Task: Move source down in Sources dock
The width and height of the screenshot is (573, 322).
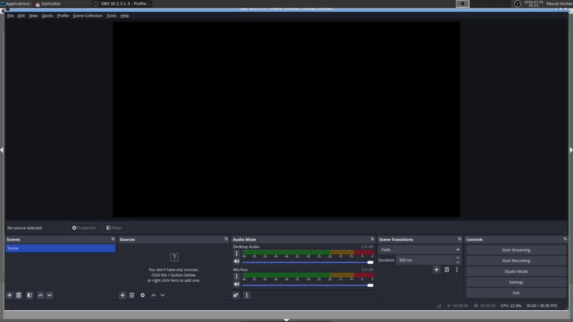Action: pyautogui.click(x=163, y=295)
